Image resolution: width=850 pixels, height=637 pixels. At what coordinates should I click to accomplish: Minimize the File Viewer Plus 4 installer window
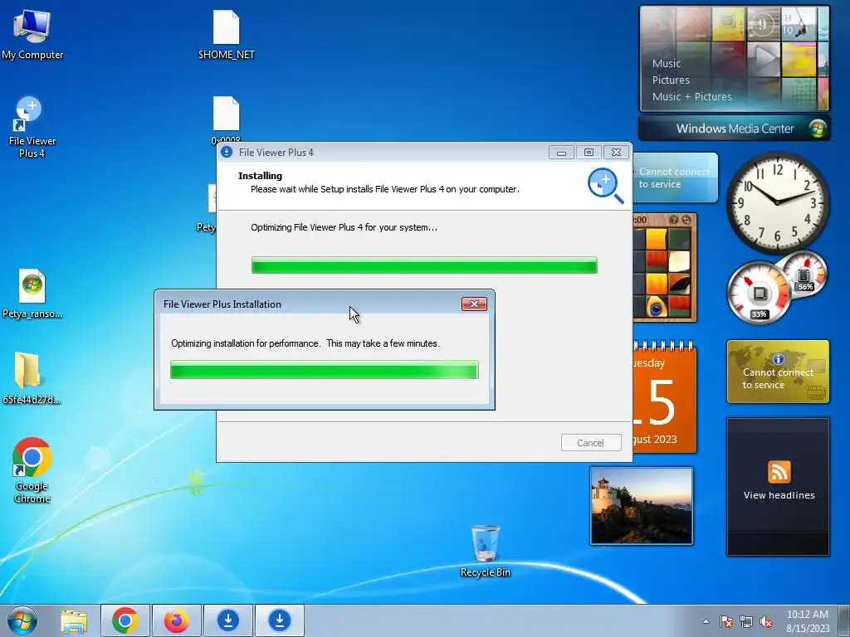(561, 153)
